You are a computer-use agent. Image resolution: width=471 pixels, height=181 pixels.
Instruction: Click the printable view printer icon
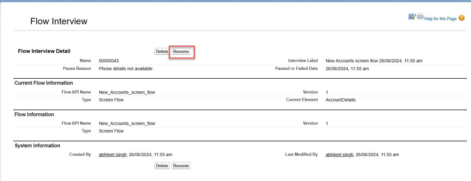(420, 17)
